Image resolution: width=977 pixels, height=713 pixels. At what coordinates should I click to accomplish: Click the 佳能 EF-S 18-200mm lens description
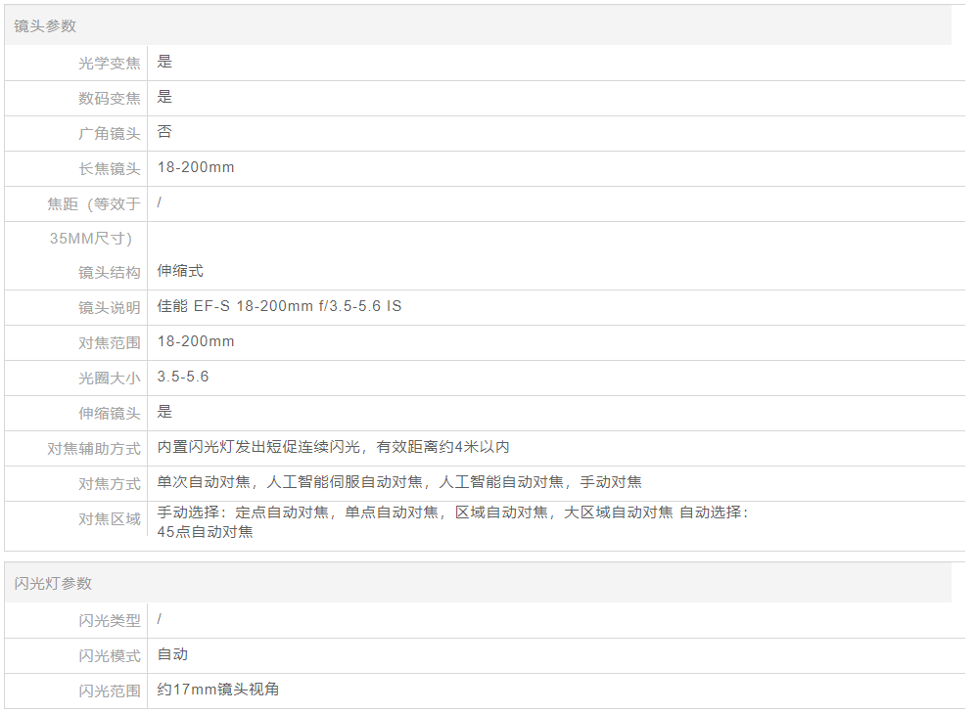pos(279,306)
